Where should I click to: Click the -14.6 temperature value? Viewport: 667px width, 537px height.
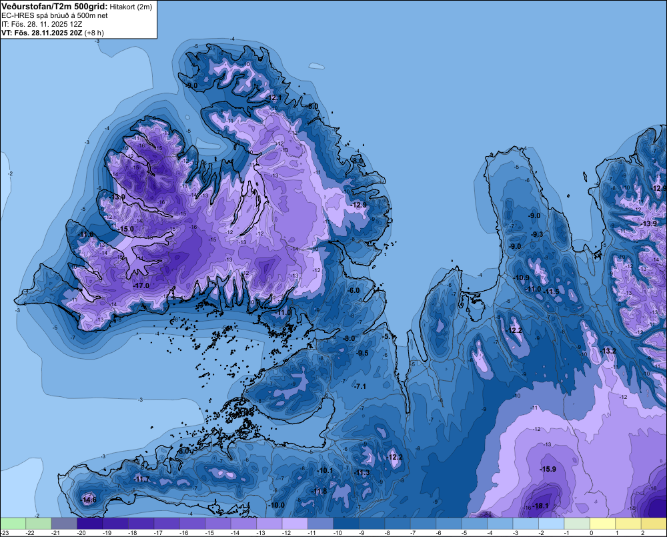89,500
